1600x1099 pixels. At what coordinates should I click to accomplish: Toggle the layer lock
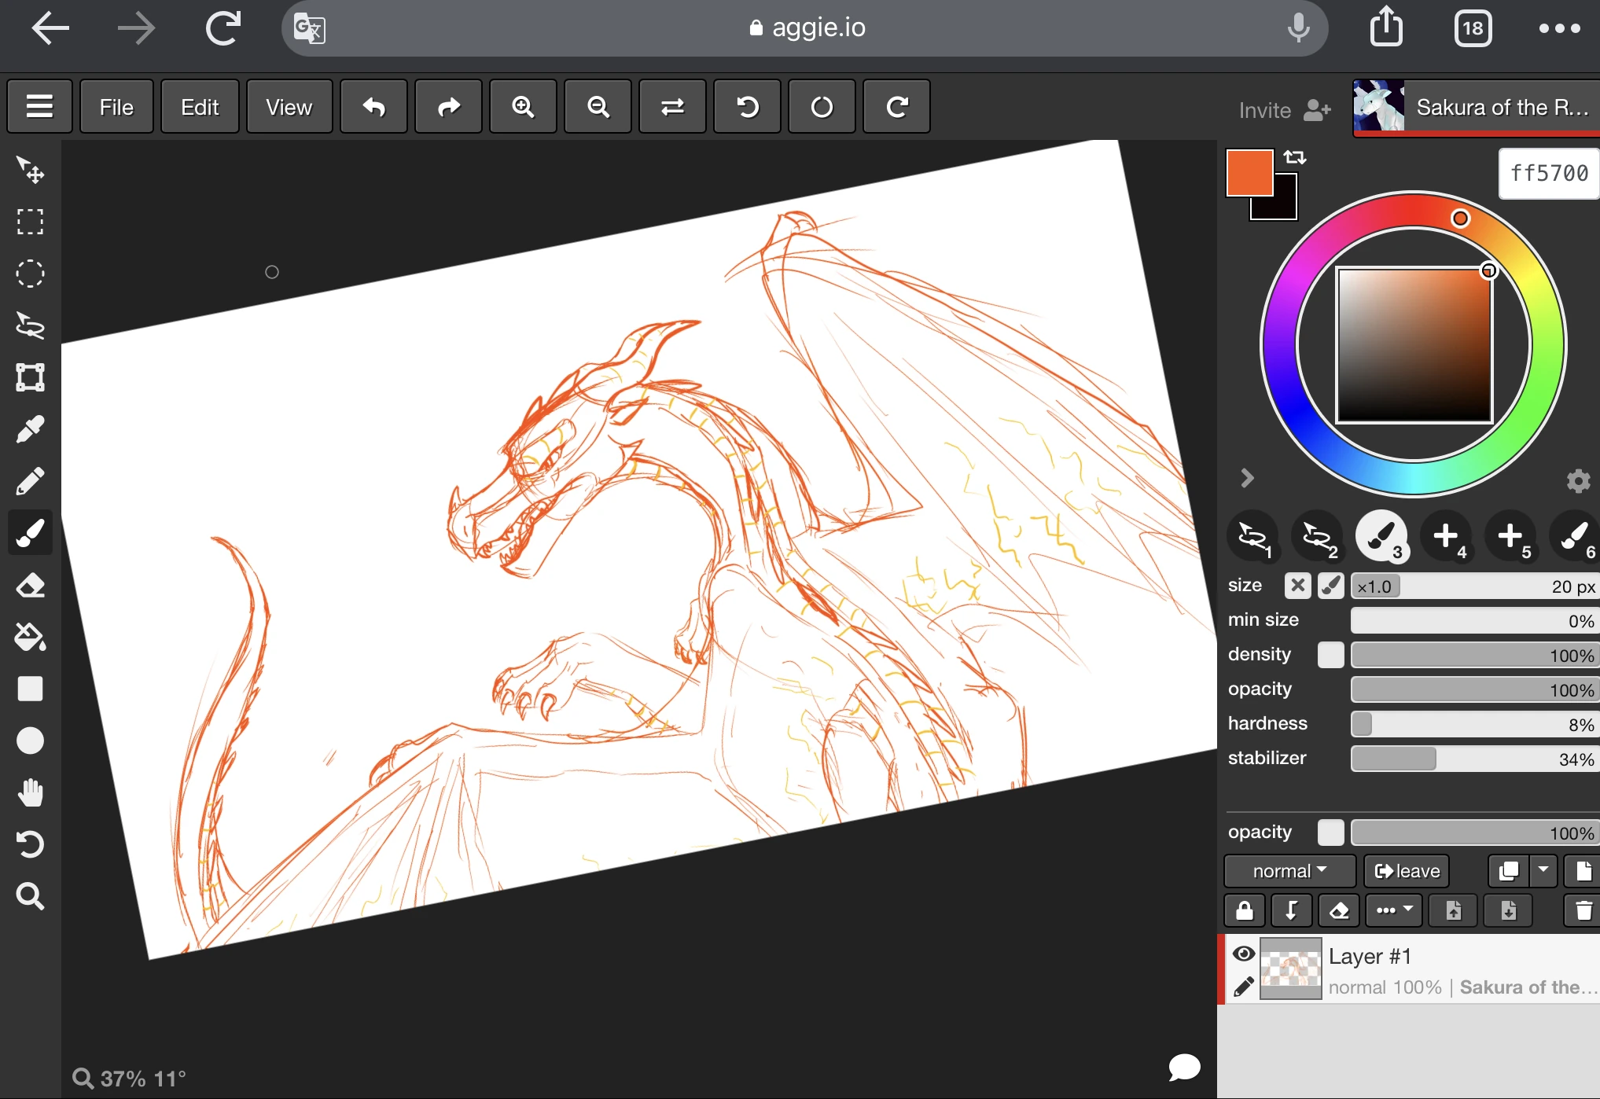click(x=1244, y=910)
